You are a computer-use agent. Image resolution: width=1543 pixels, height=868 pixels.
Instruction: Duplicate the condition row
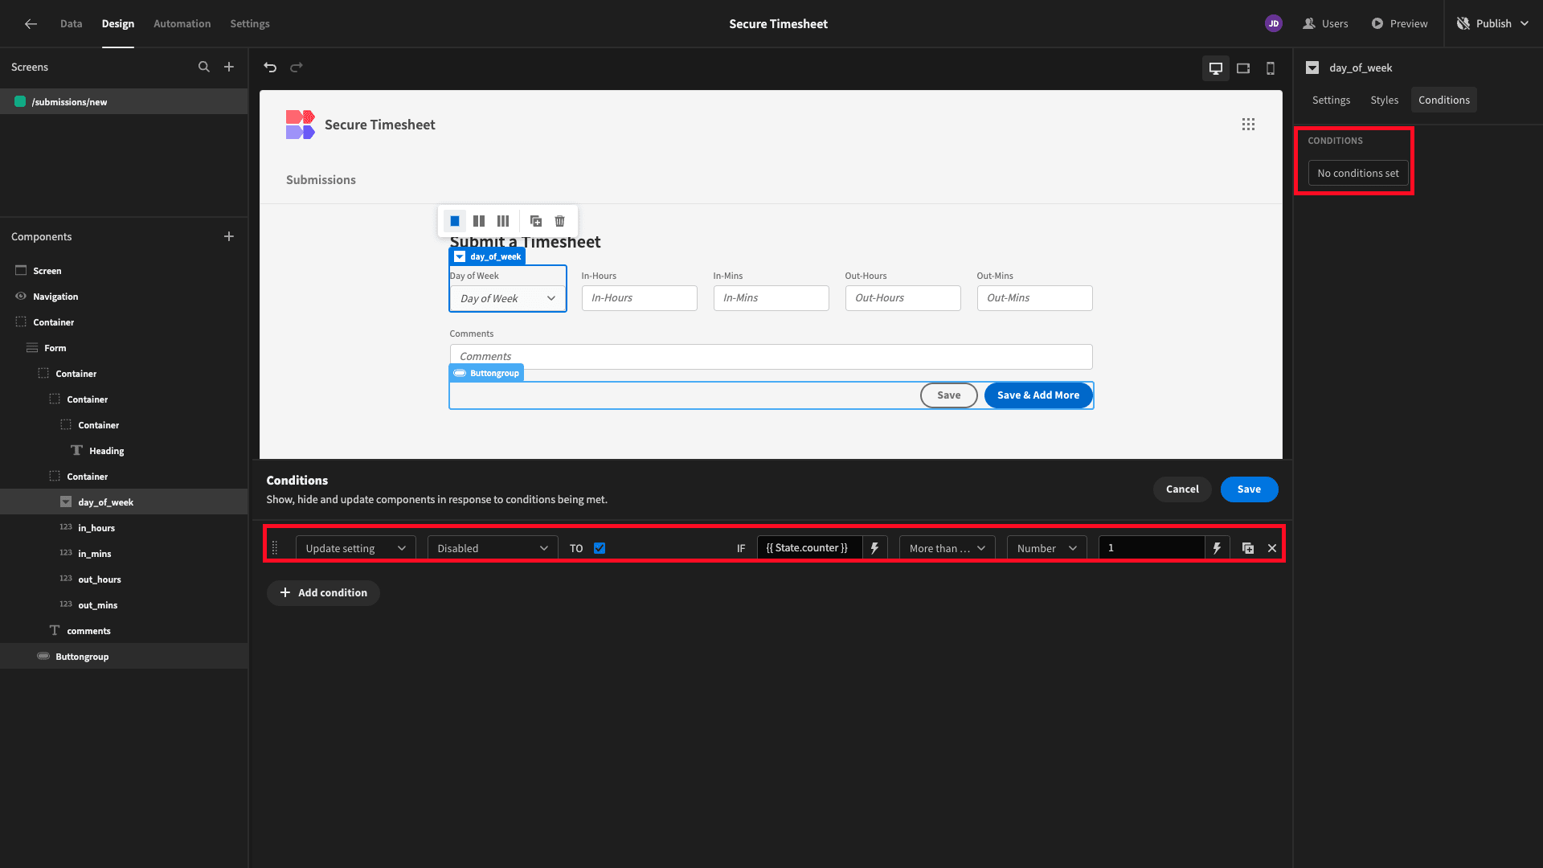(x=1248, y=548)
